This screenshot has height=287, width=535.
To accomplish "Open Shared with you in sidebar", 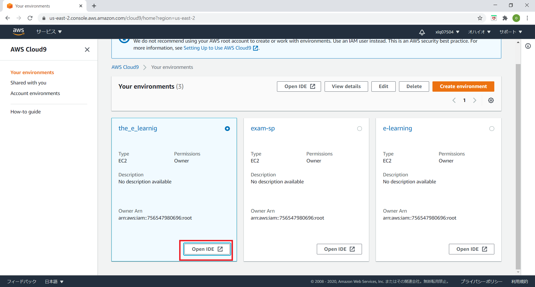I will pos(28,83).
